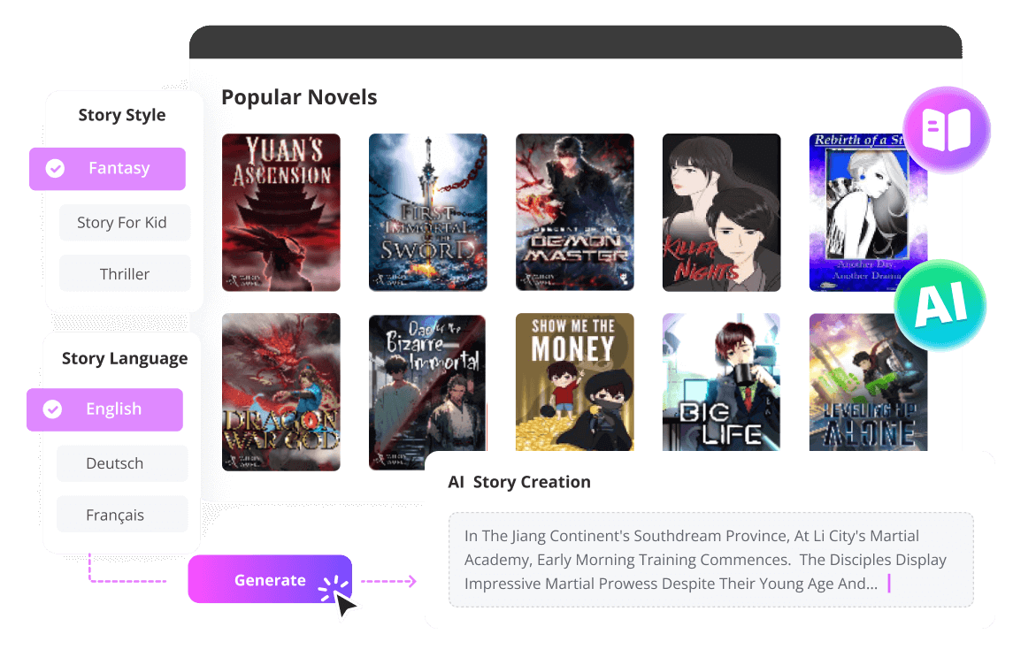Open the Yuan's Ascension novel cover

click(x=281, y=212)
